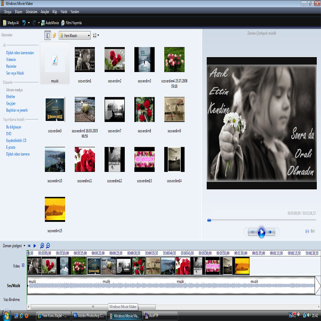Open the Yürüt menu
The width and height of the screenshot is (321, 321).
(x=64, y=11)
